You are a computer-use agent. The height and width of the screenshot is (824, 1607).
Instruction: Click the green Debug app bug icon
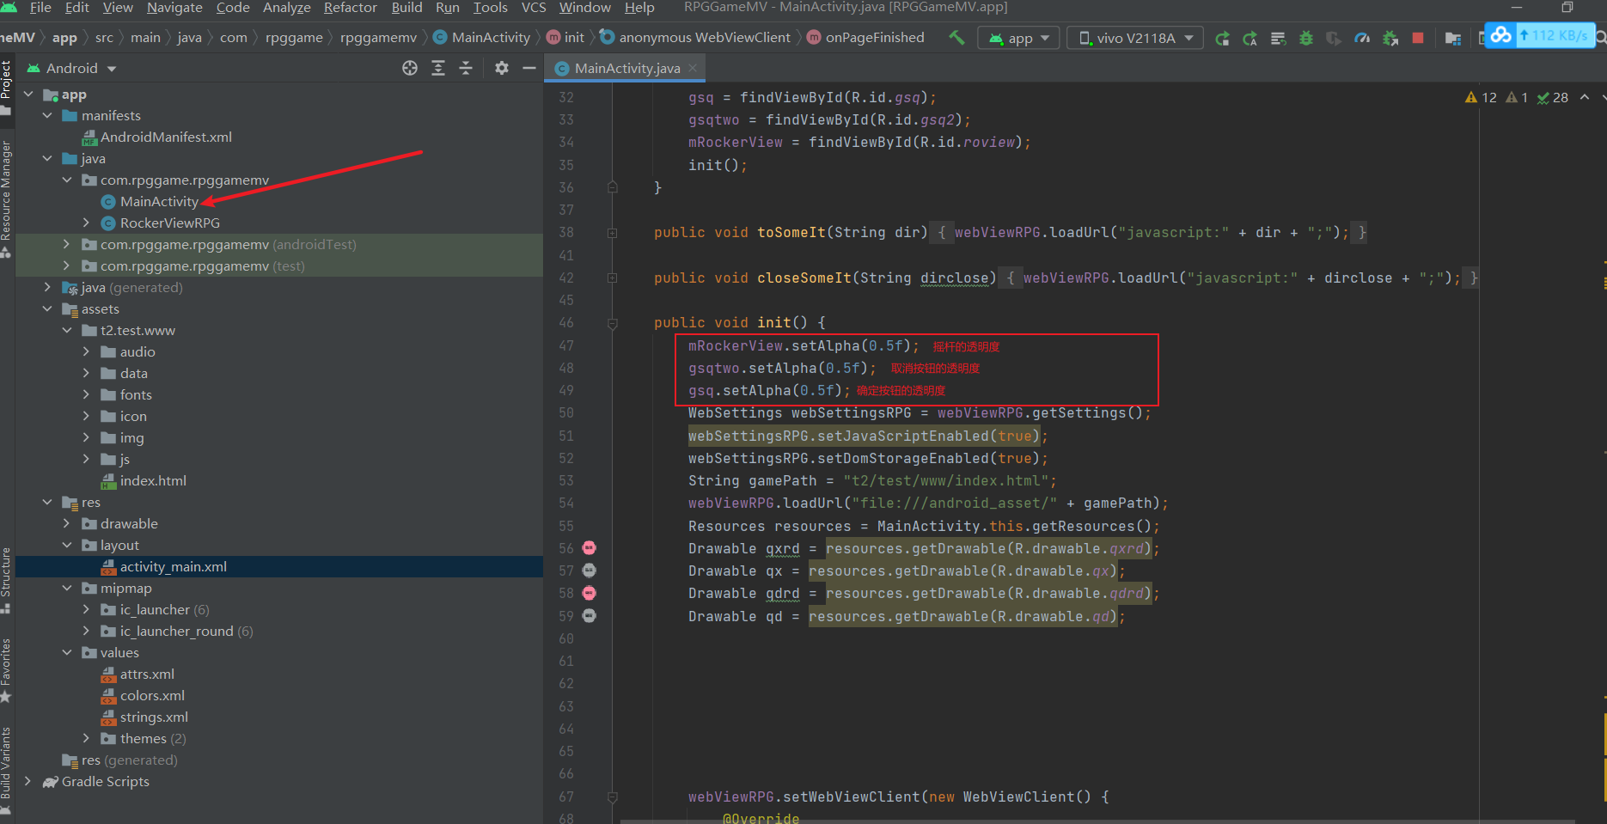pos(1306,38)
